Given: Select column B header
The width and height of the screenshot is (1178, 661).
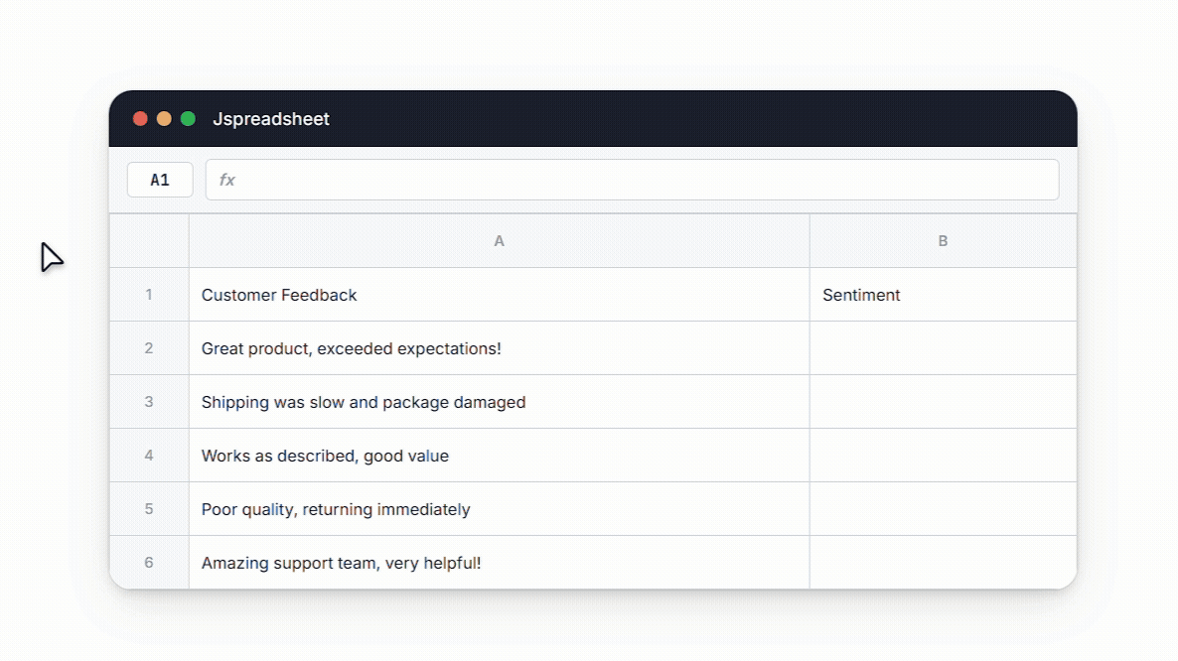Looking at the screenshot, I should click(943, 241).
